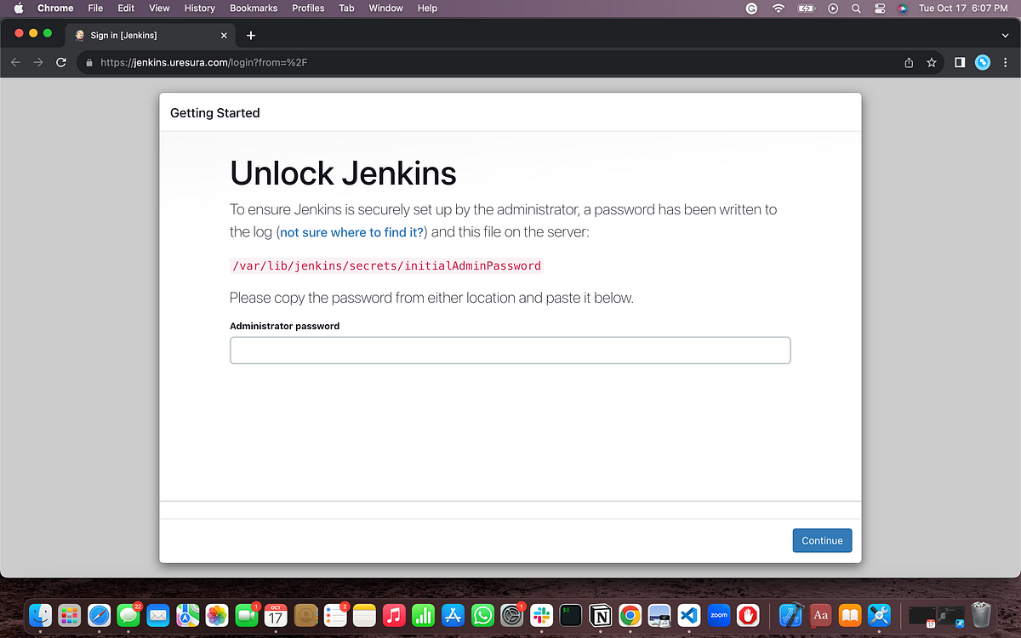Open Spotlight search in the menu bar
1021x638 pixels.
[x=855, y=9]
